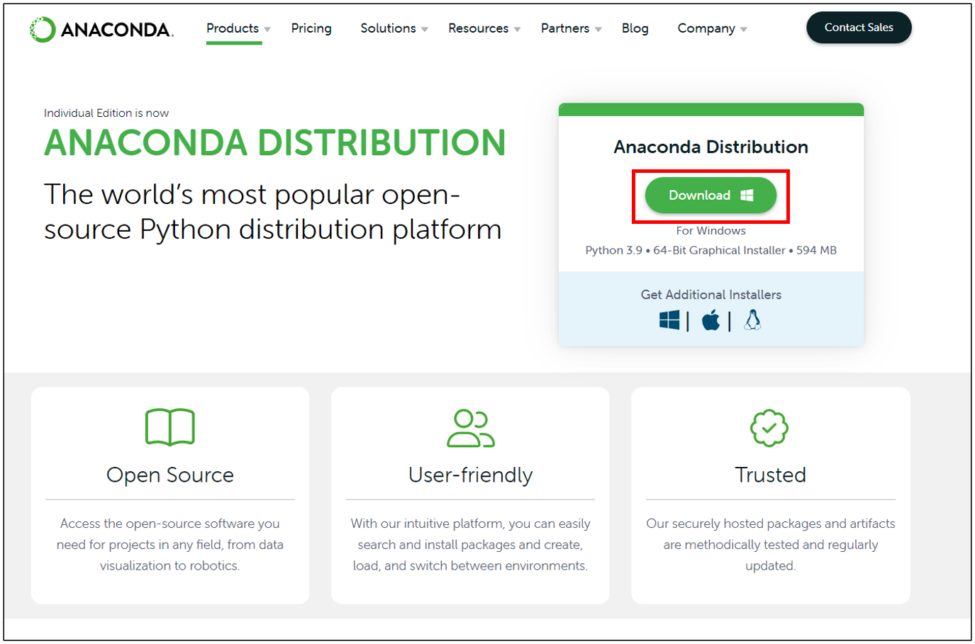Image resolution: width=975 pixels, height=644 pixels.
Task: Click the 'For Windows' label
Action: [x=711, y=231]
